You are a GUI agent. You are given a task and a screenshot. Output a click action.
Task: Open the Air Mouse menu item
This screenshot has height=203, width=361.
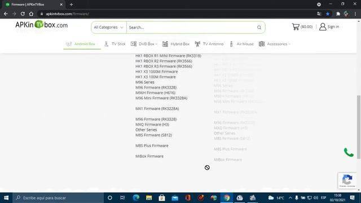point(241,44)
